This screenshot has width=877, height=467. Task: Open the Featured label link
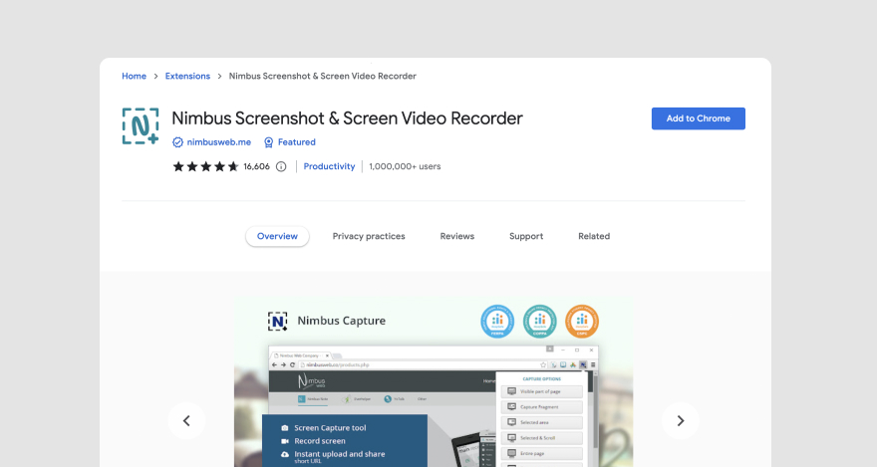[296, 142]
